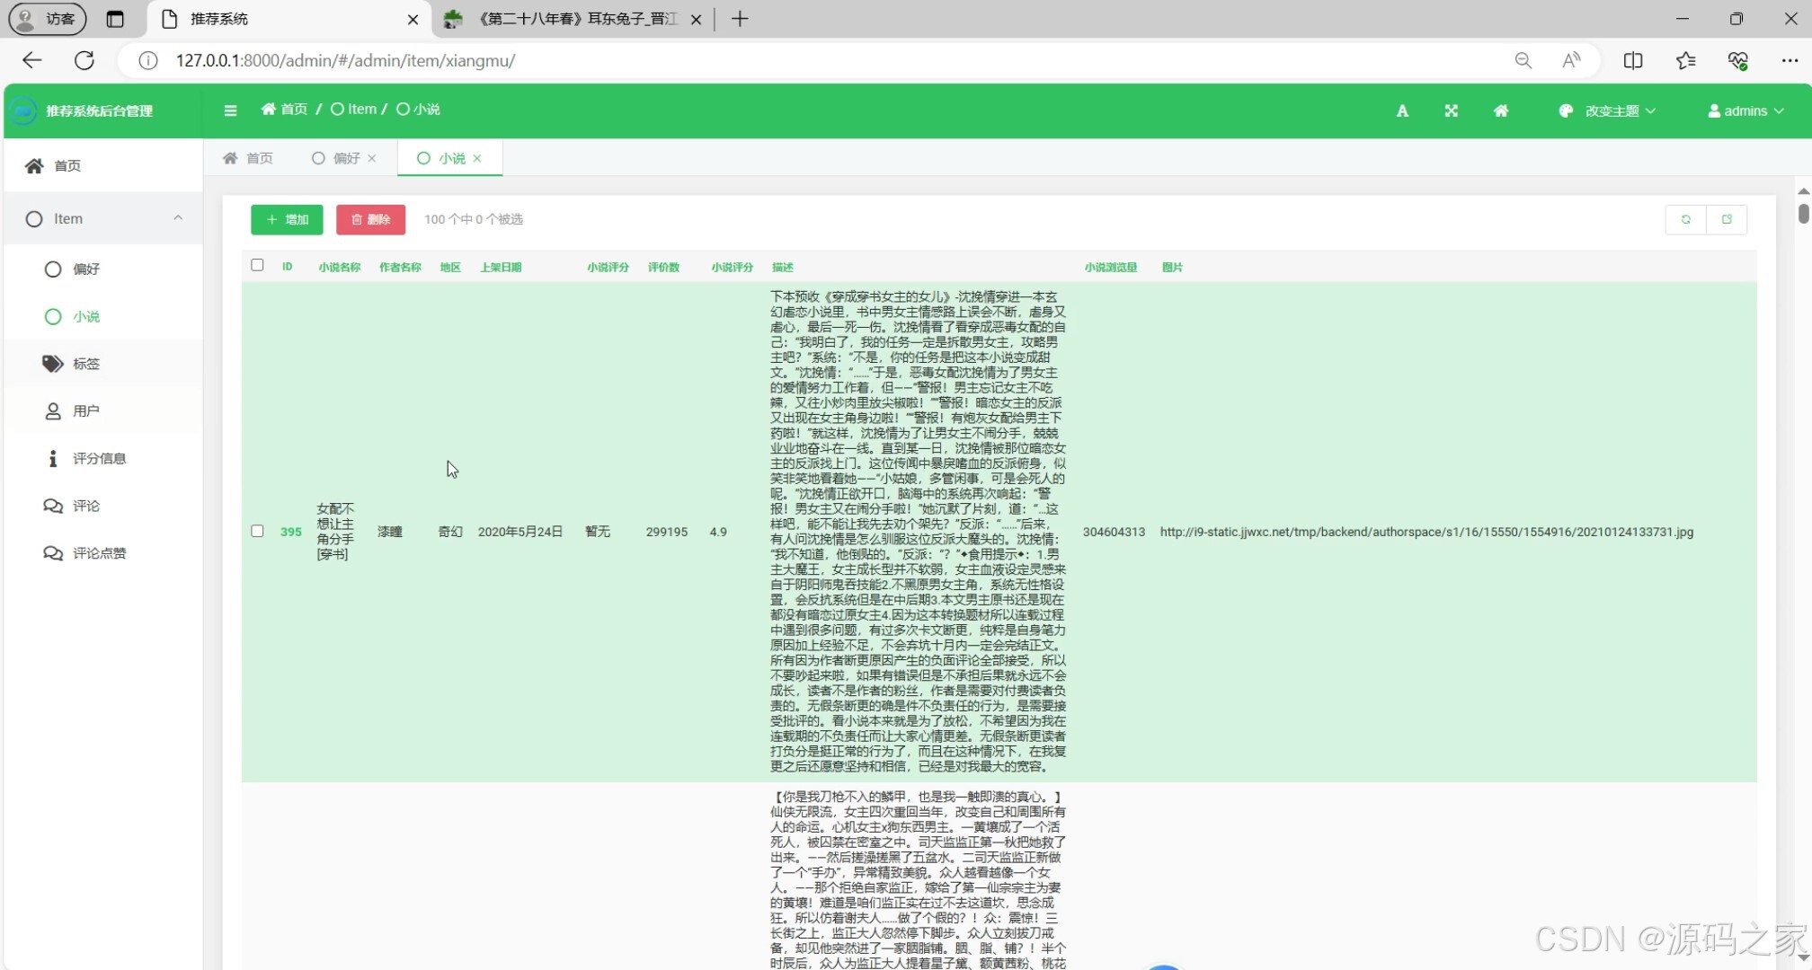Click the refresh table icon button
The width and height of the screenshot is (1812, 970).
[x=1685, y=219]
